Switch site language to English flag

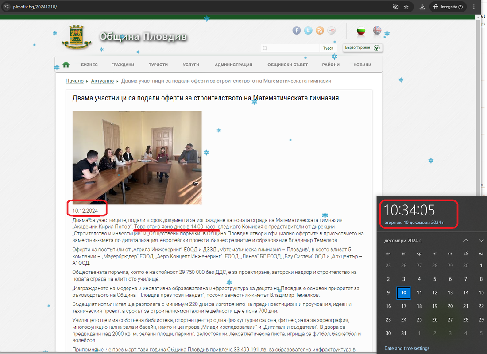(x=377, y=30)
